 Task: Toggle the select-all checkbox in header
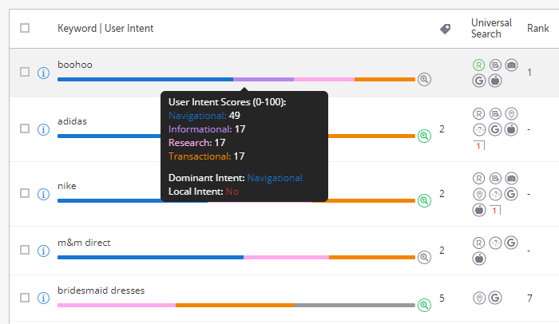(25, 28)
